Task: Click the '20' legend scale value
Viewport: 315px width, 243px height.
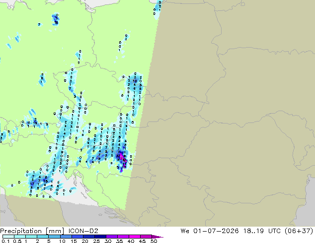Action: 85,241
